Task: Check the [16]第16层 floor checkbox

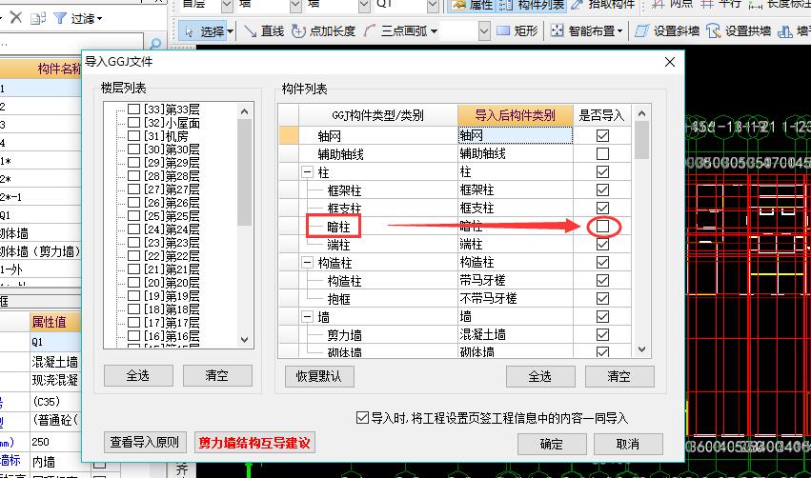Action: pos(134,335)
